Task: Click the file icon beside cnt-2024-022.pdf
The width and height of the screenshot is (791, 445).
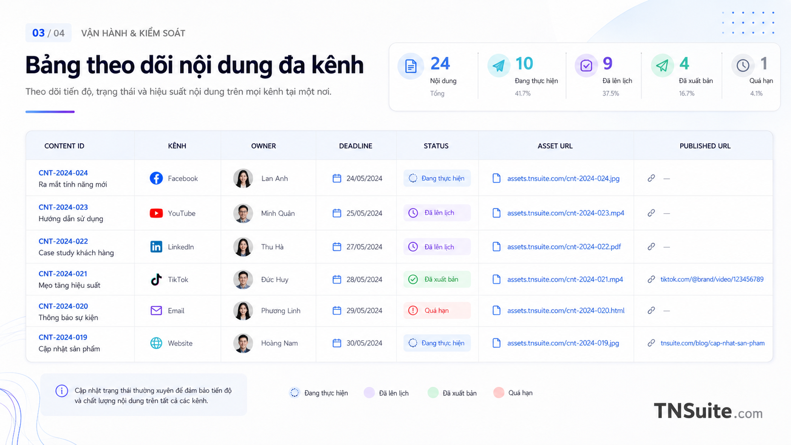Action: [496, 247]
